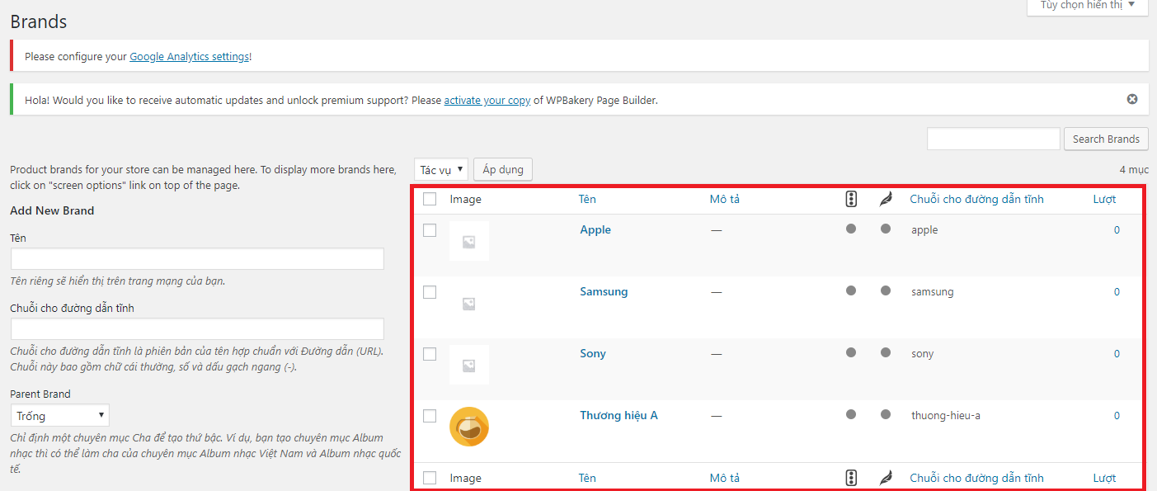This screenshot has height=491, width=1157.
Task: Focus the Tên input field for new brand
Action: tap(197, 259)
